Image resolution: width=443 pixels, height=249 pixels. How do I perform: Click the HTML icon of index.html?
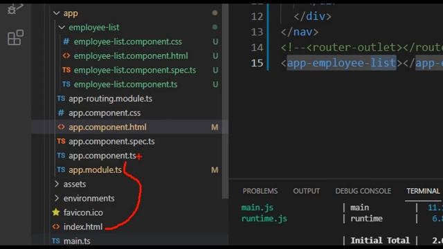click(56, 227)
